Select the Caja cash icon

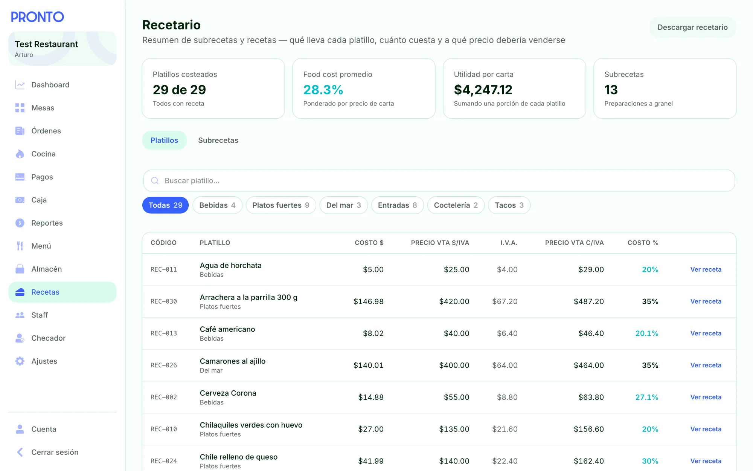tap(20, 200)
